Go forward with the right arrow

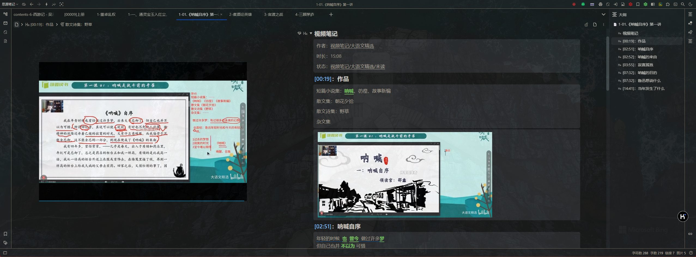point(39,4)
